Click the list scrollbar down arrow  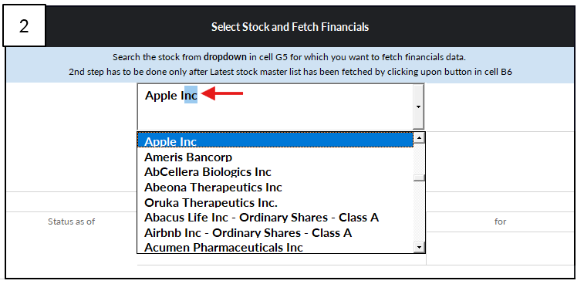[x=420, y=247]
